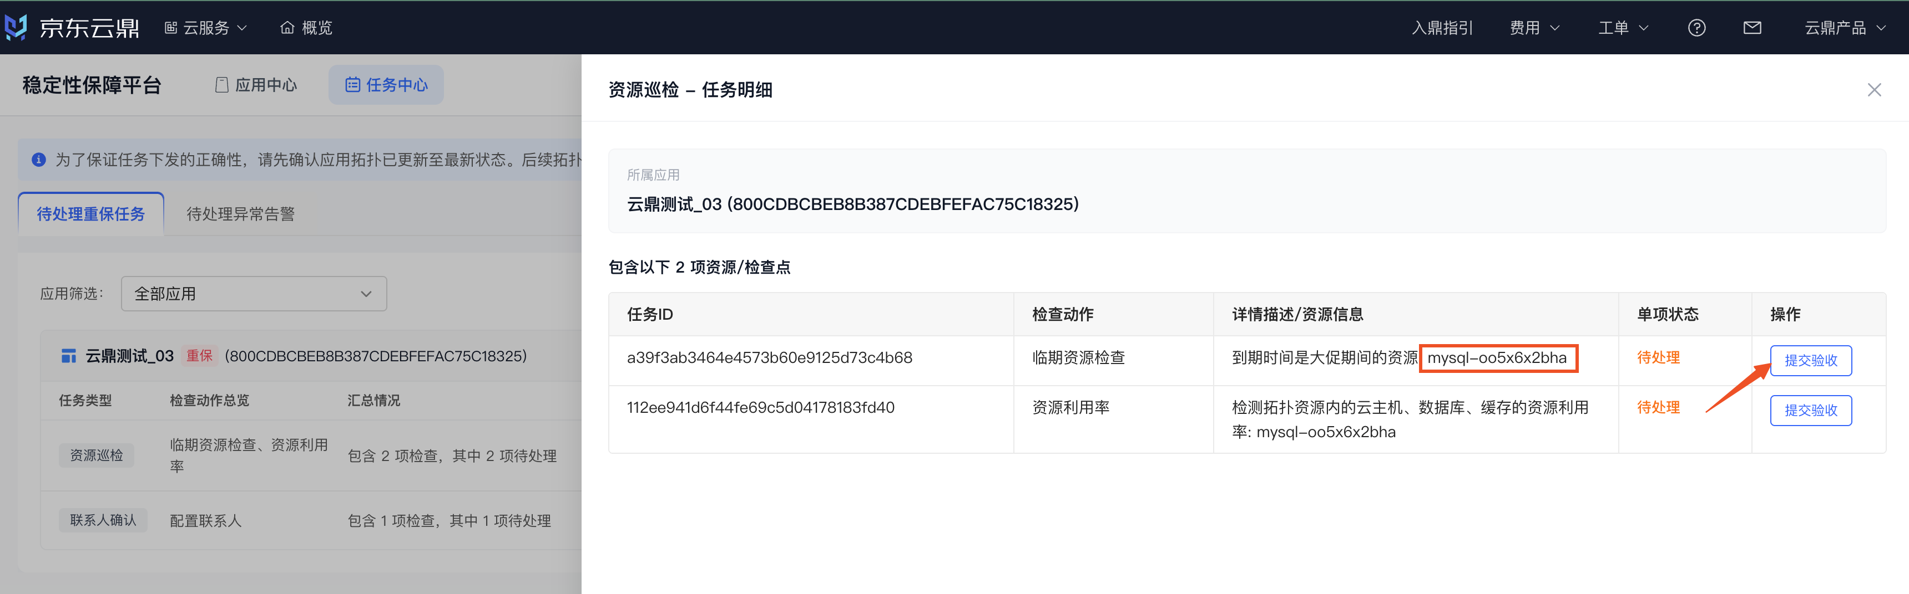The image size is (1909, 594).
Task: Close the 资源巡检 任务明细 panel
Action: [1874, 90]
